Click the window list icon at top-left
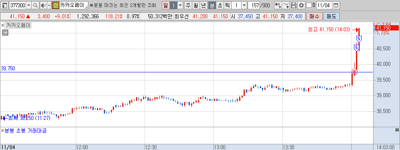 click(4, 5)
